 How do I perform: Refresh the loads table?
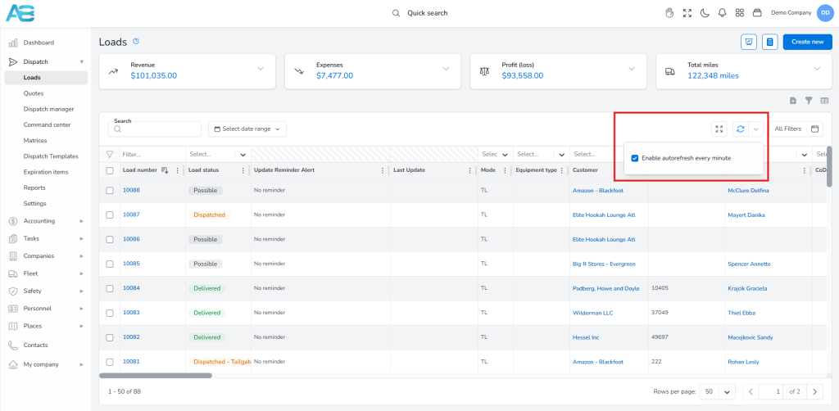click(x=741, y=129)
